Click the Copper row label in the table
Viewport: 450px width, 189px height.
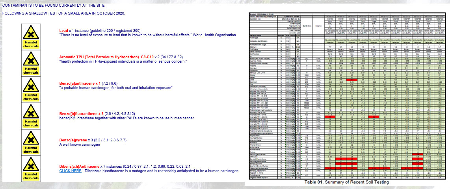pos(253,75)
